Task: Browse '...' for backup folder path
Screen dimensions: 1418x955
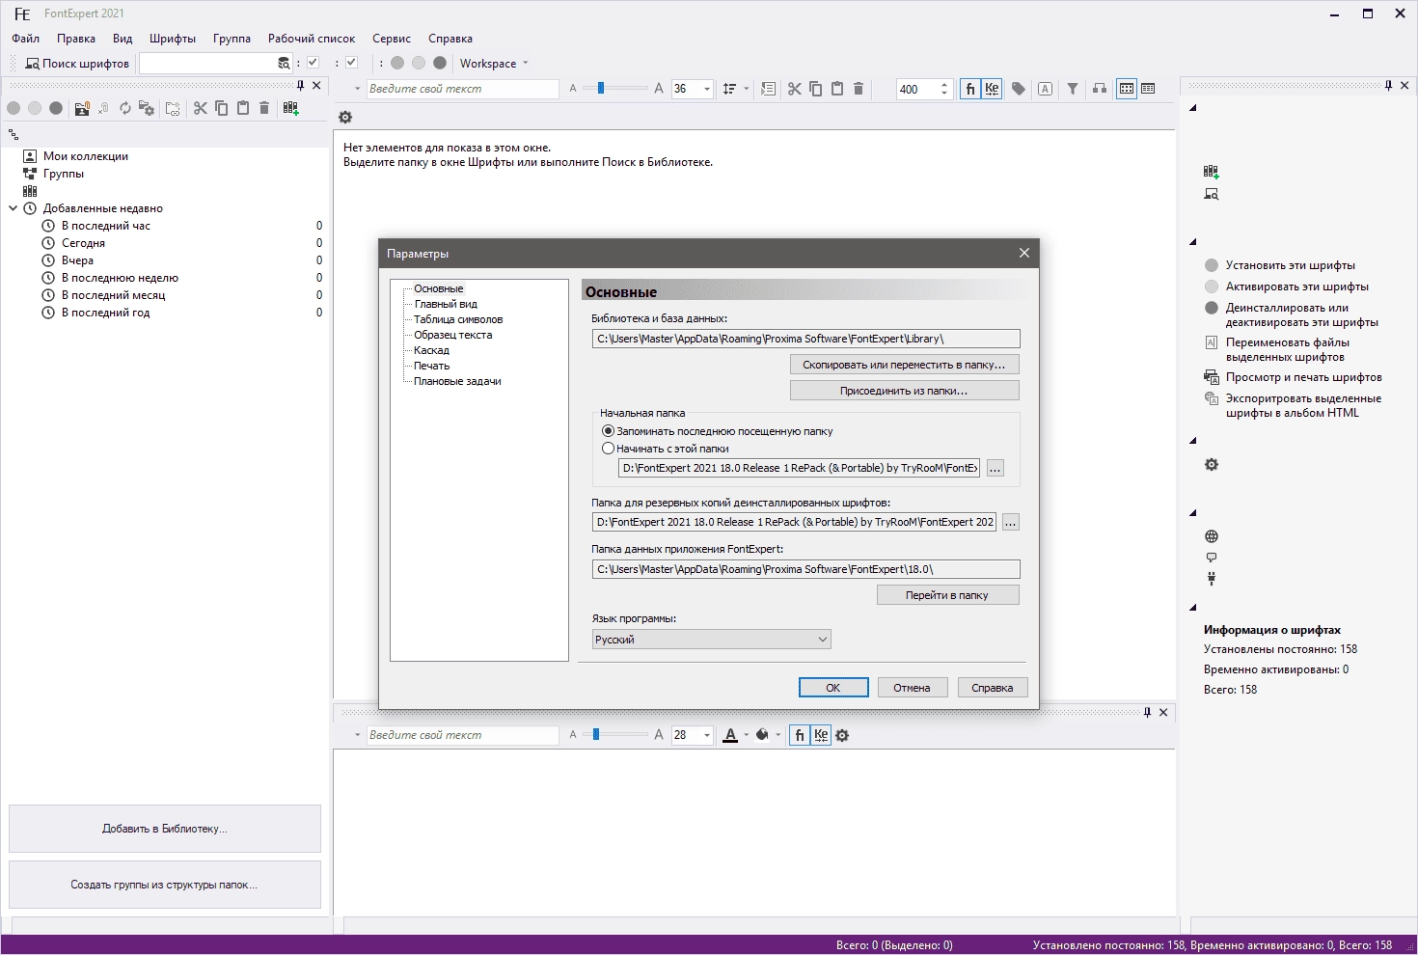Action: coord(1010,522)
